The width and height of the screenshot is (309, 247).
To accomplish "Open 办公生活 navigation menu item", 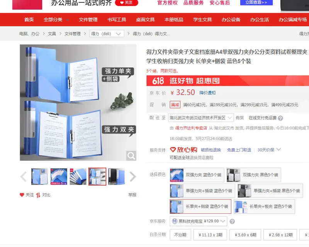I will (x=260, y=20).
